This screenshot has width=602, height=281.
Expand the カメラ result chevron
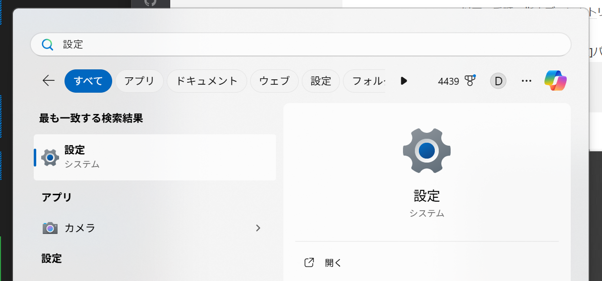[258, 228]
